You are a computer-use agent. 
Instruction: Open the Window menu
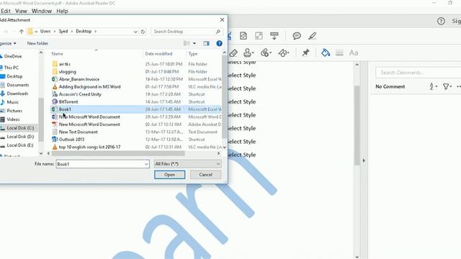tap(42, 12)
